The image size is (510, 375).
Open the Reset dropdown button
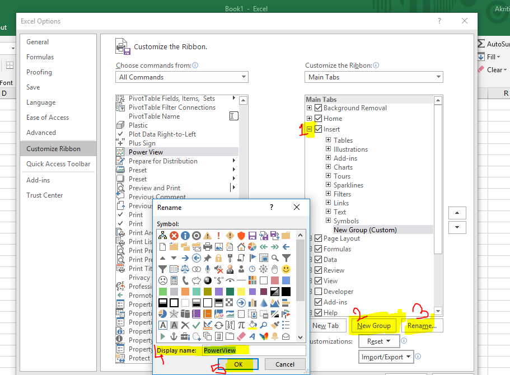[x=378, y=341]
